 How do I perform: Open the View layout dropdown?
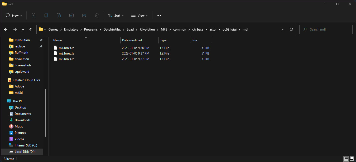point(140,16)
